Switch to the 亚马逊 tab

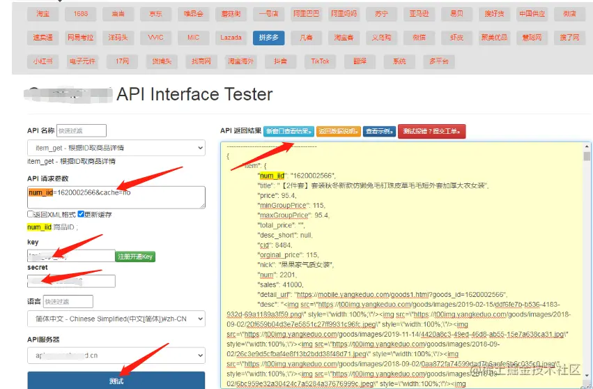pyautogui.click(x=419, y=14)
